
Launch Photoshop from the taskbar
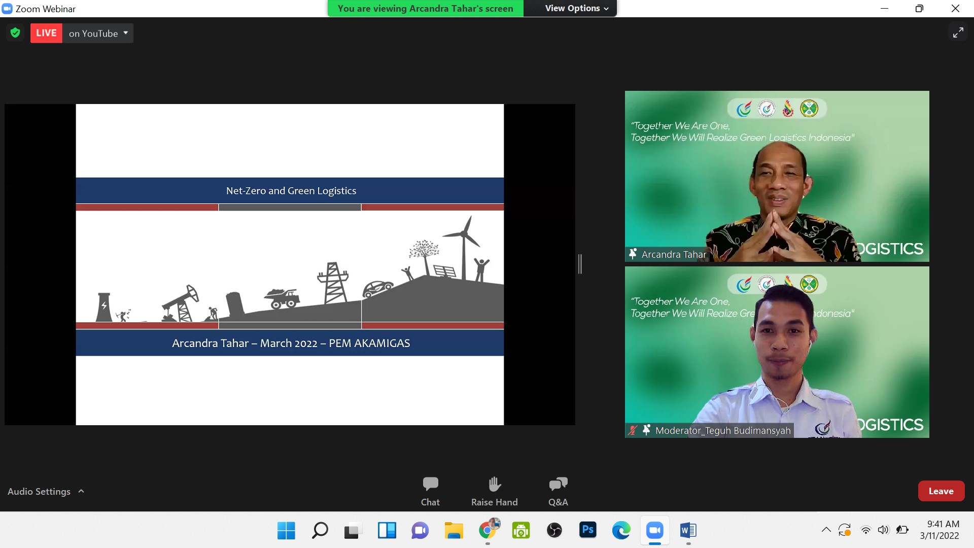point(587,530)
